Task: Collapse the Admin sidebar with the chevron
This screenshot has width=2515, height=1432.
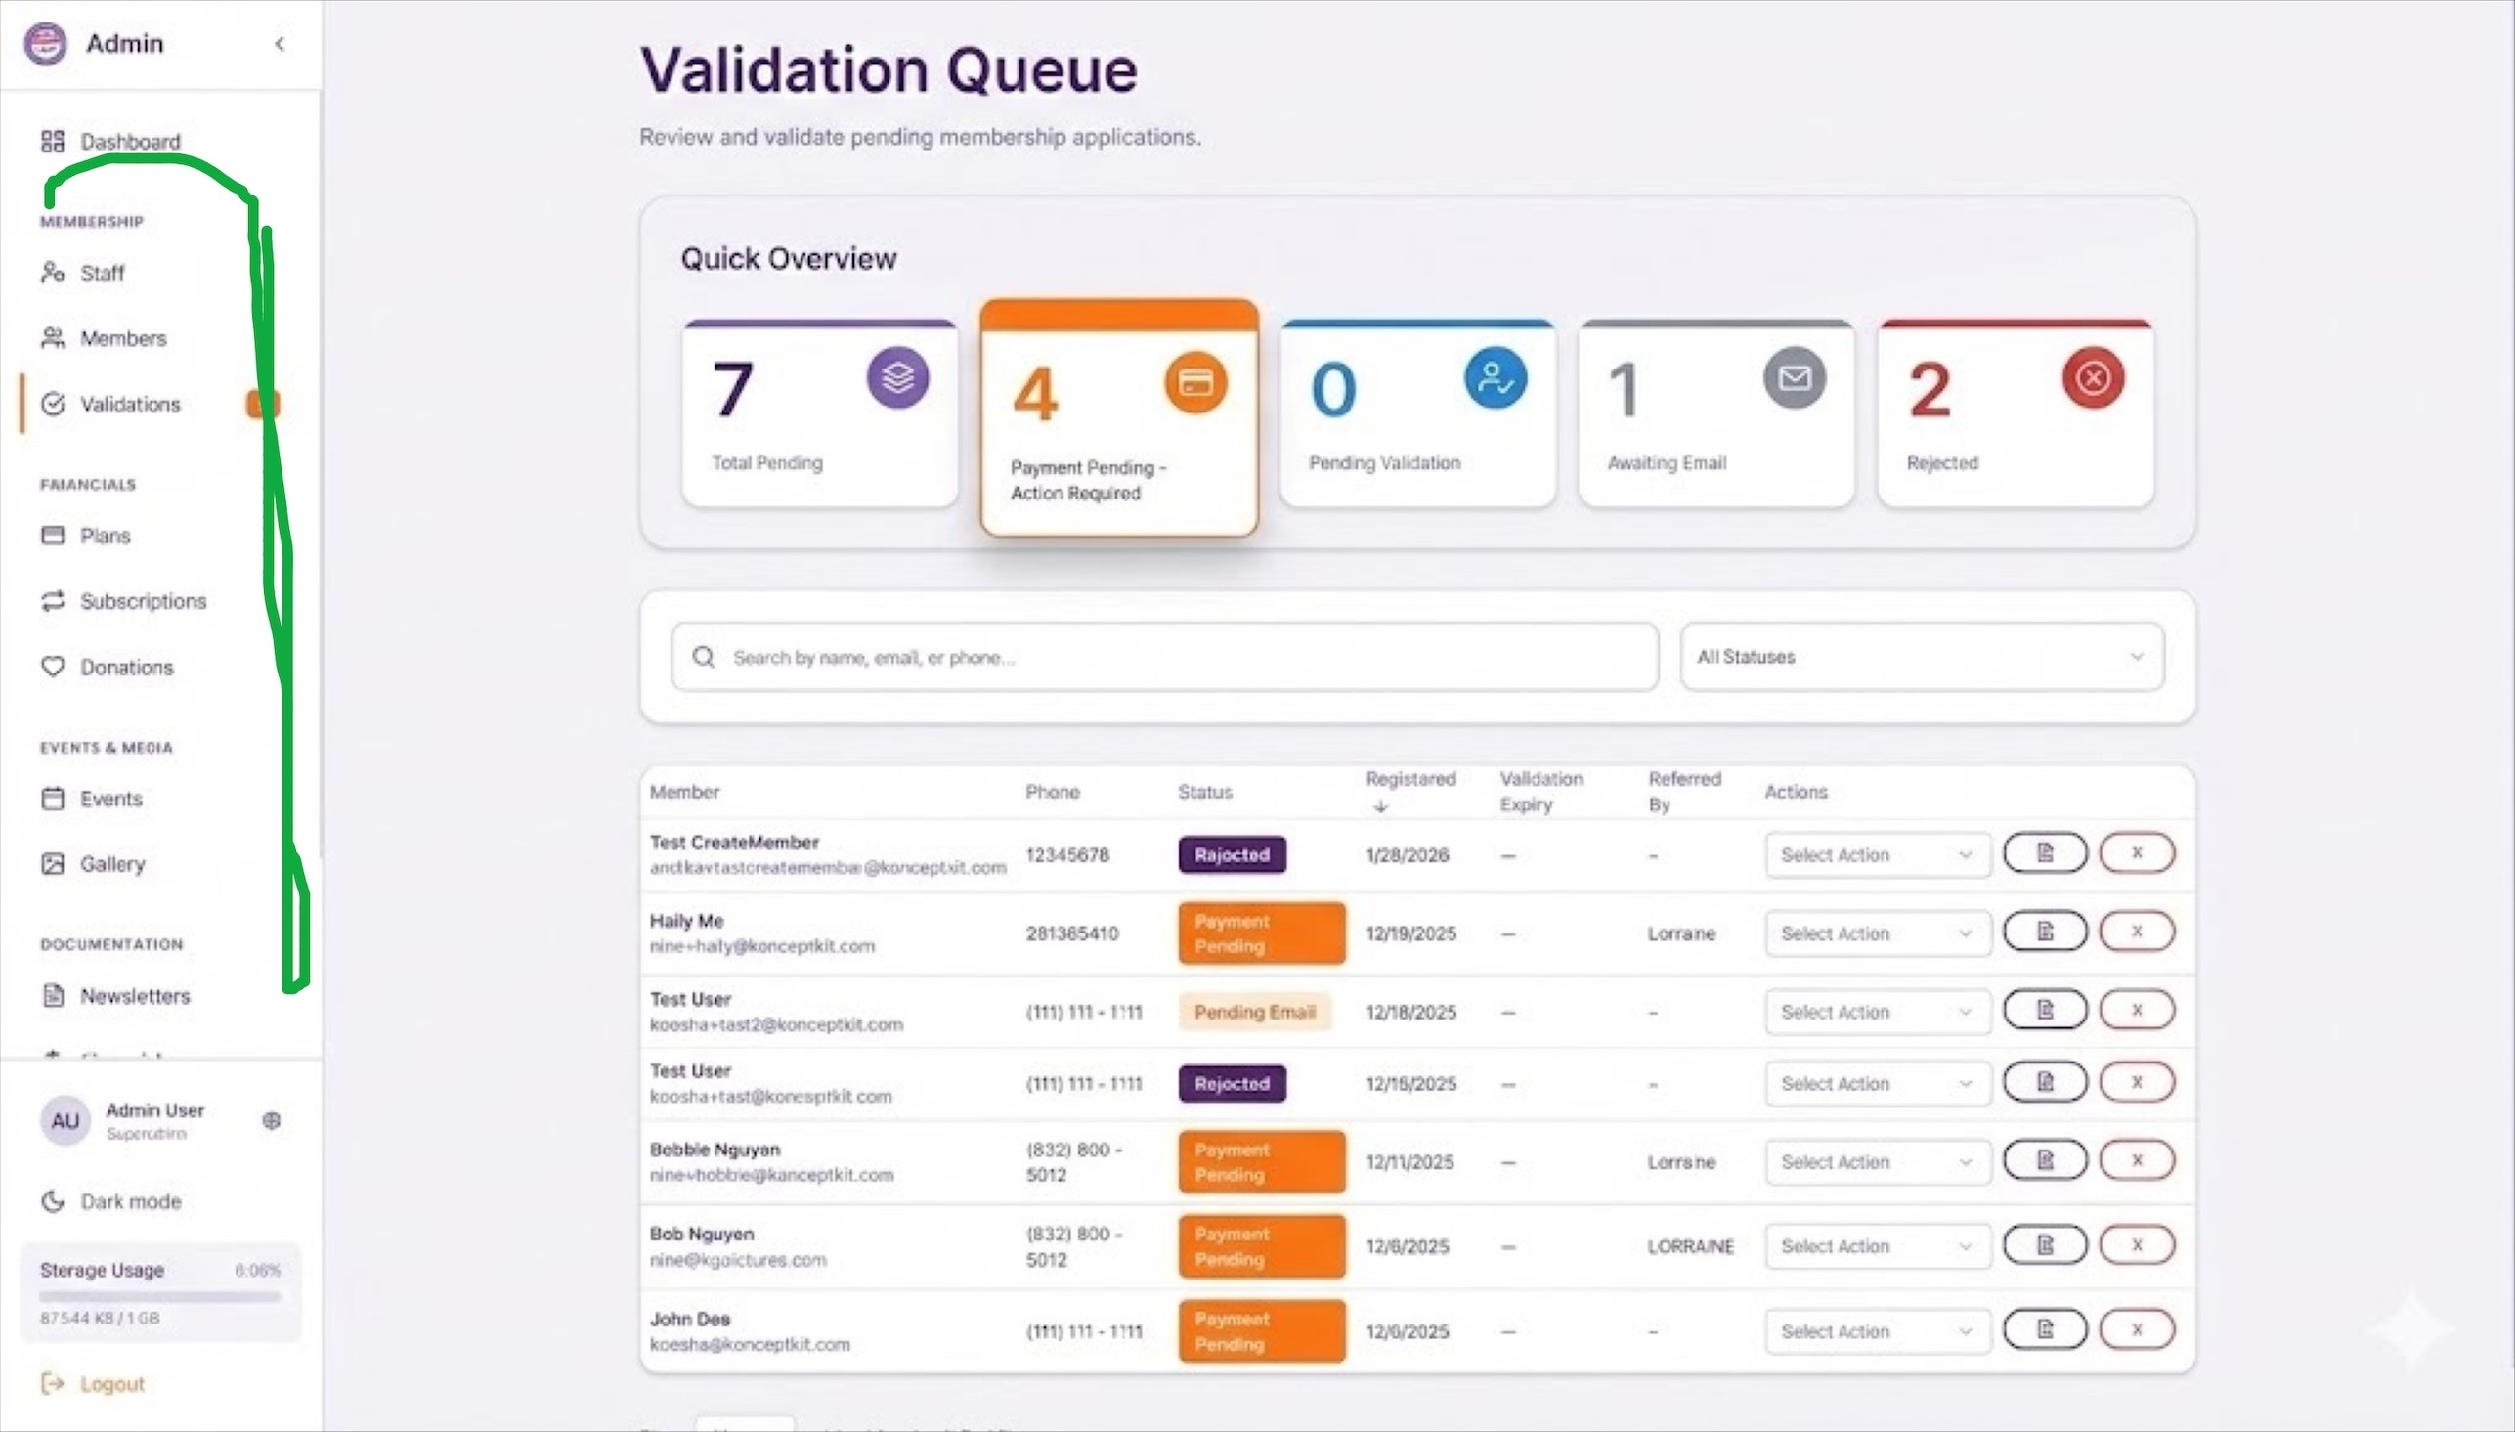Action: pos(281,44)
